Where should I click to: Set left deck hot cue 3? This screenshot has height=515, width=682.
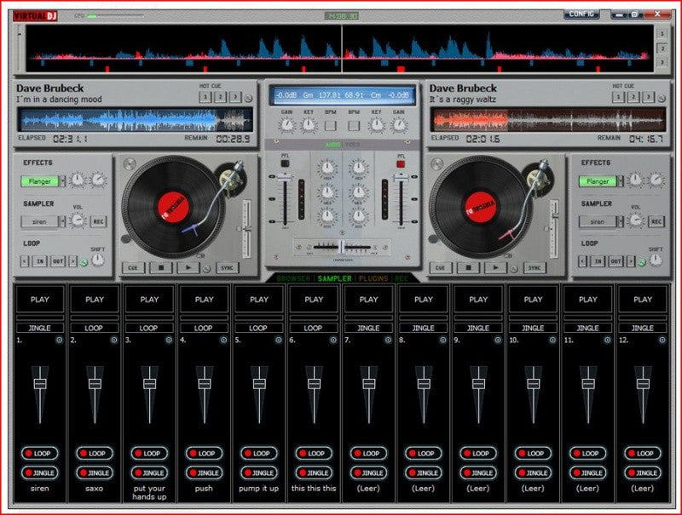click(235, 96)
